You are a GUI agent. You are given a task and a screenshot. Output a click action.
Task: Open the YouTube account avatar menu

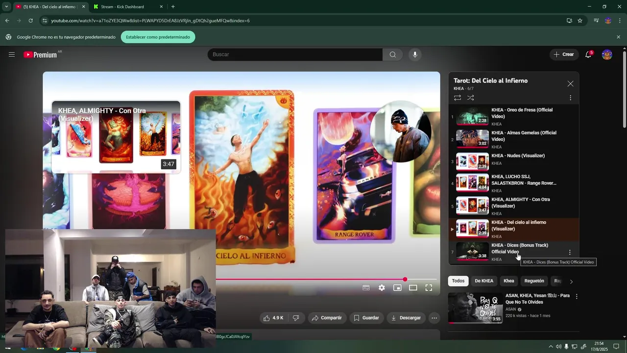[607, 54]
